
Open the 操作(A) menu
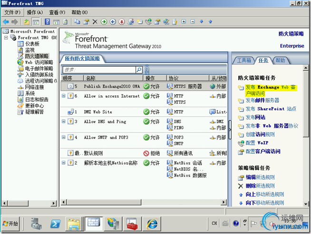pyautogui.click(x=35, y=12)
